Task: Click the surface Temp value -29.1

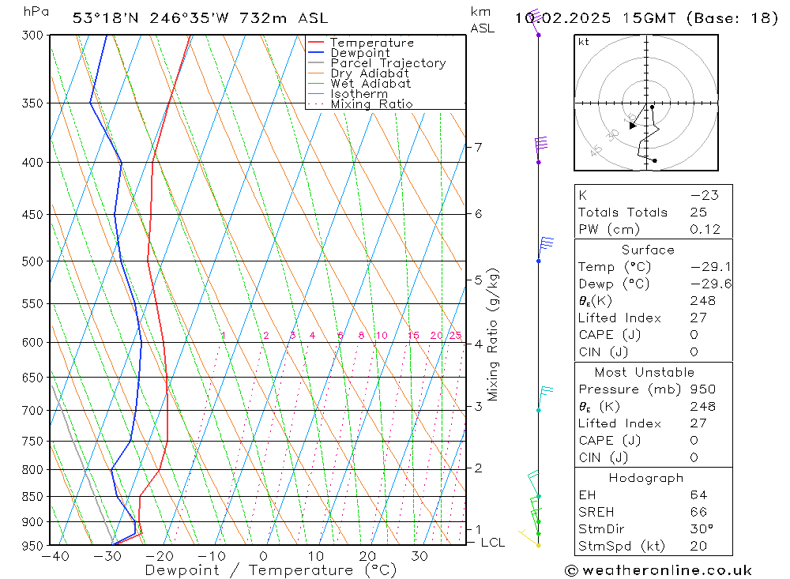Action: coord(711,266)
